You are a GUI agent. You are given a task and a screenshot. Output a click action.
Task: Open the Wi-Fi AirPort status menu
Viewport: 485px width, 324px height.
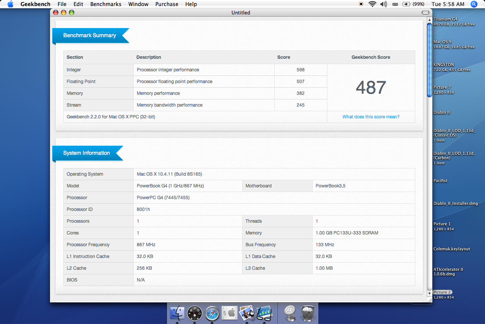pyautogui.click(x=372, y=4)
